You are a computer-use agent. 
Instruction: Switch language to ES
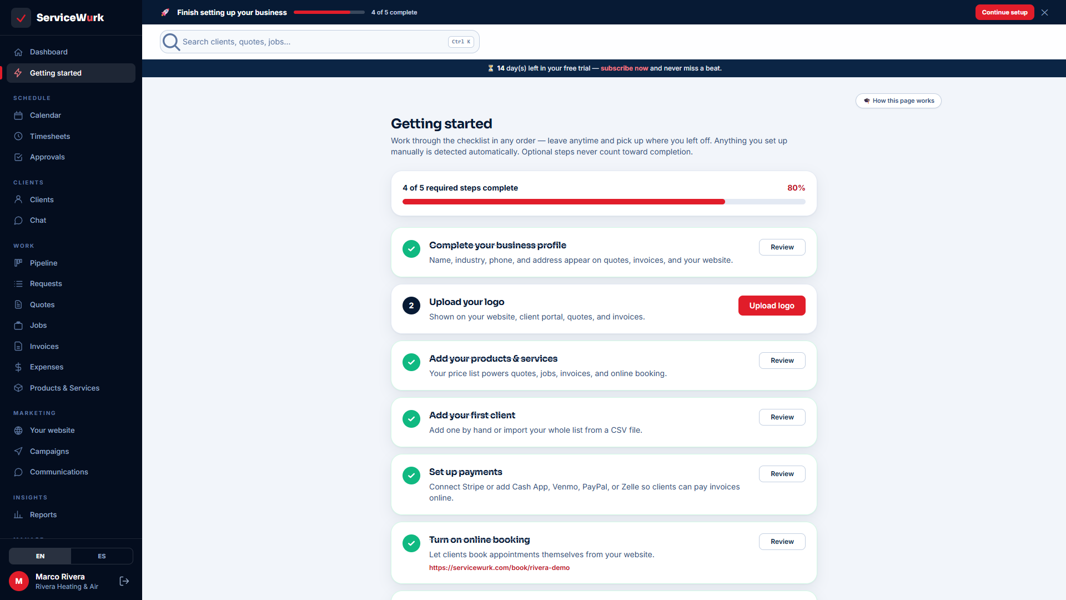click(x=102, y=556)
